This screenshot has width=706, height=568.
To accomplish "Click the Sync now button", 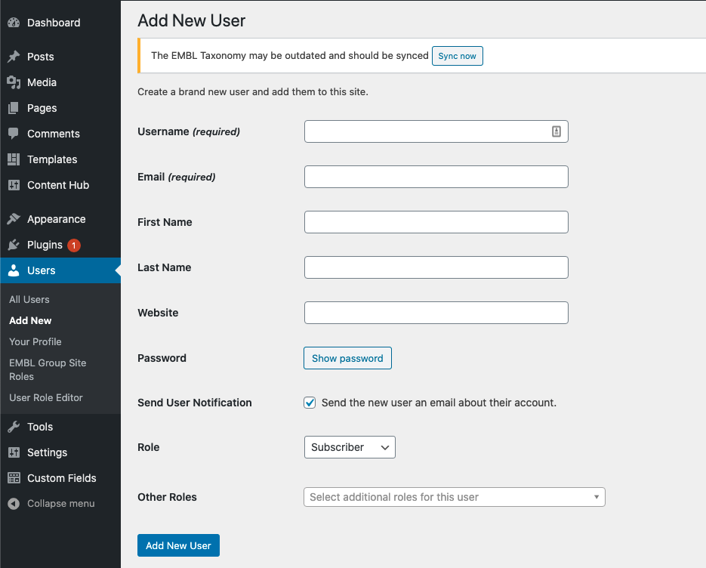I will (457, 56).
